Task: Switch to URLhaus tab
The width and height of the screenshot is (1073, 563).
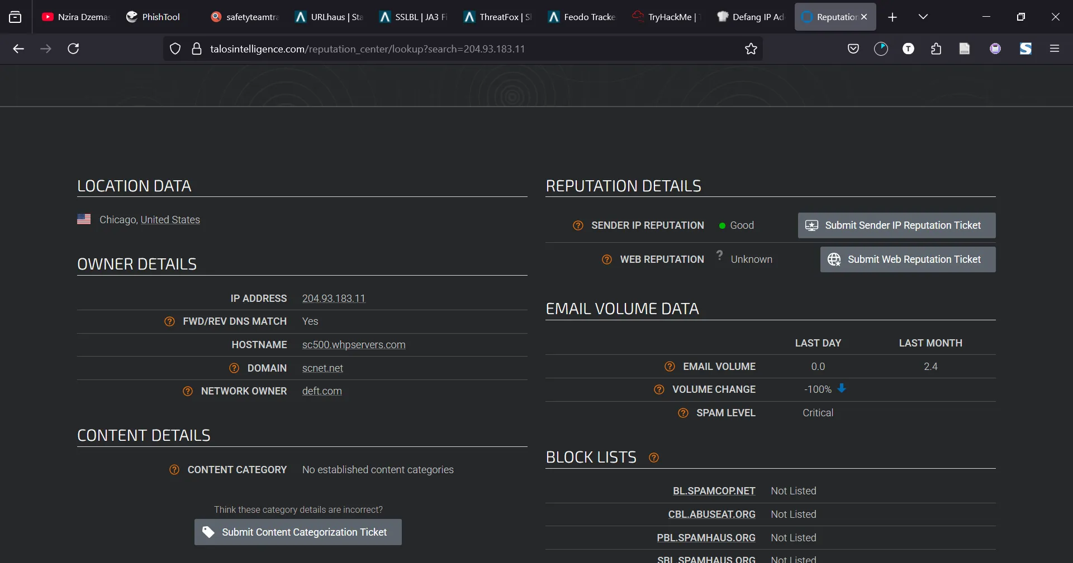Action: [x=330, y=17]
